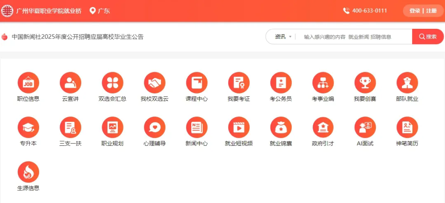Viewport: 445px width, 203px height.
Task: Click the 我要创赛 label
Action: [365, 99]
